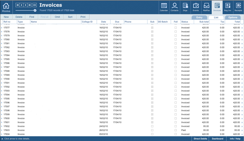Screen dimensions: 244x141
Task: Click arrow to view invoice 17596 details
Action: [x=1, y=103]
